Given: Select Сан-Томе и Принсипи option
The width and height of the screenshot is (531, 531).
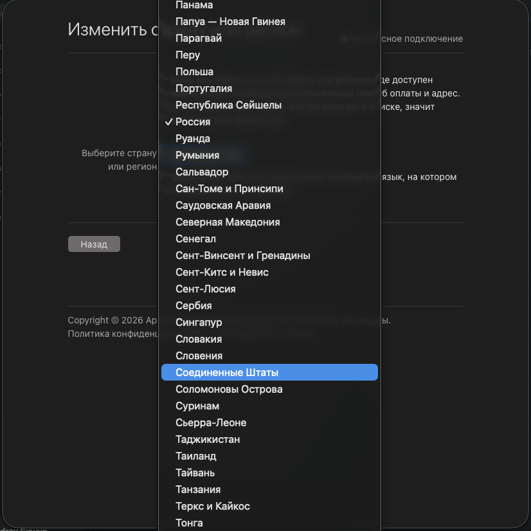Looking at the screenshot, I should coord(229,189).
